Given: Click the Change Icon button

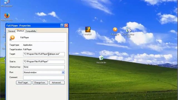Looking at the screenshot, I should tap(40, 83).
